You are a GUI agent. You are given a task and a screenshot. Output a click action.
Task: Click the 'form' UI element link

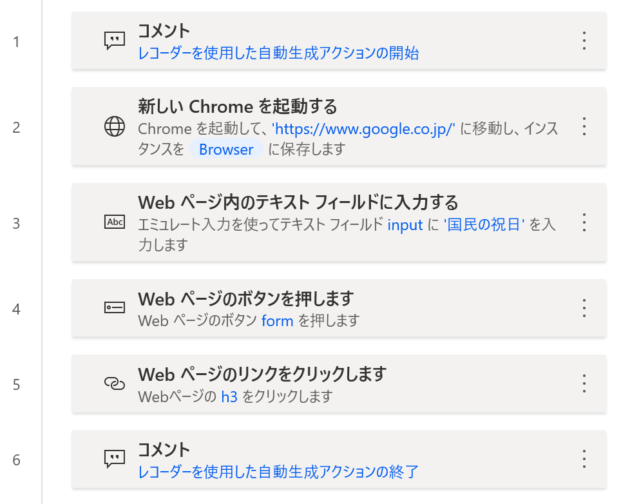pyautogui.click(x=277, y=320)
